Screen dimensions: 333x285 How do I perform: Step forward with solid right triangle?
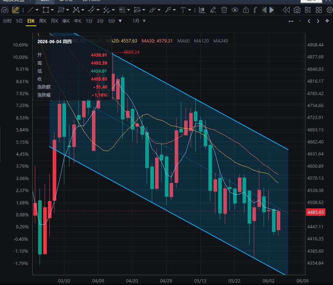click(272, 10)
